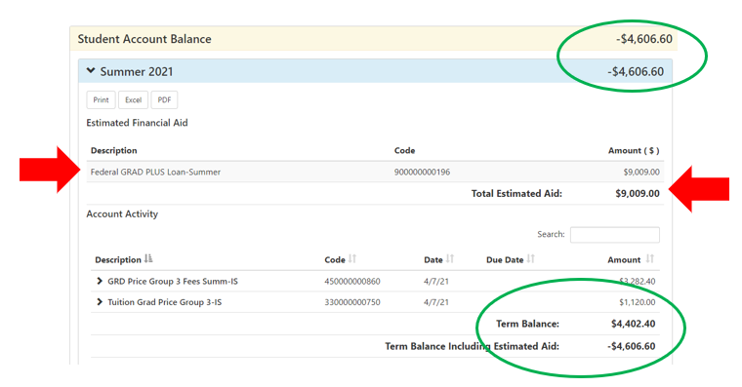Click the Print button
The width and height of the screenshot is (742, 387).
tap(101, 99)
